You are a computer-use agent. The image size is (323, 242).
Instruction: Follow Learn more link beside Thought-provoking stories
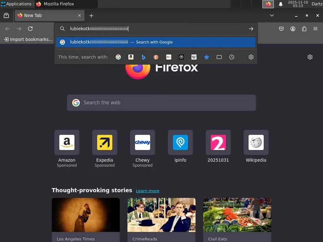pyautogui.click(x=148, y=191)
